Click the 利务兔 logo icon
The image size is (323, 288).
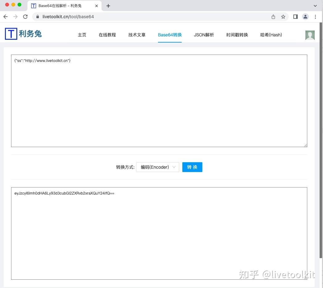11,34
